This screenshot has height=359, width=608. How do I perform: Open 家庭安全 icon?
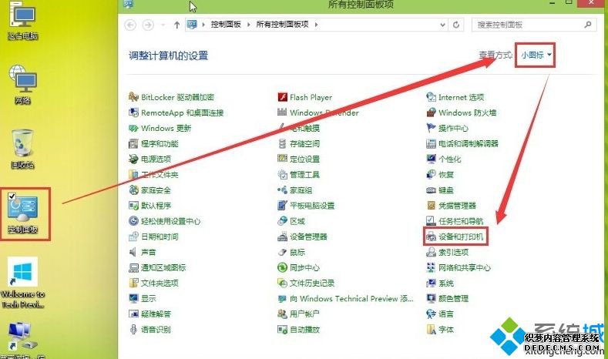coord(133,190)
